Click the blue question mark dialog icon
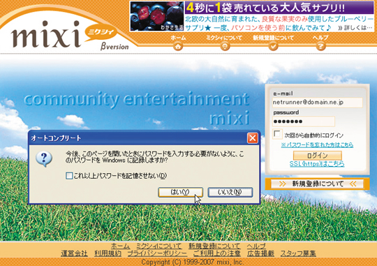Image resolution: width=377 pixels, height=266 pixels. pyautogui.click(x=44, y=158)
